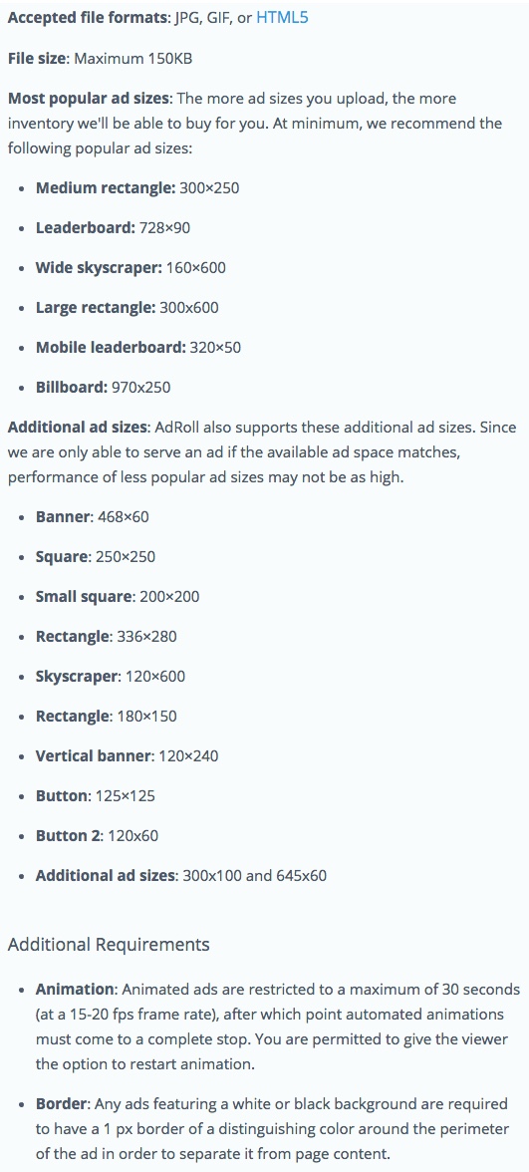This screenshot has width=529, height=1172.
Task: Click Small square 200×200 entry
Action: pyautogui.click(x=118, y=596)
